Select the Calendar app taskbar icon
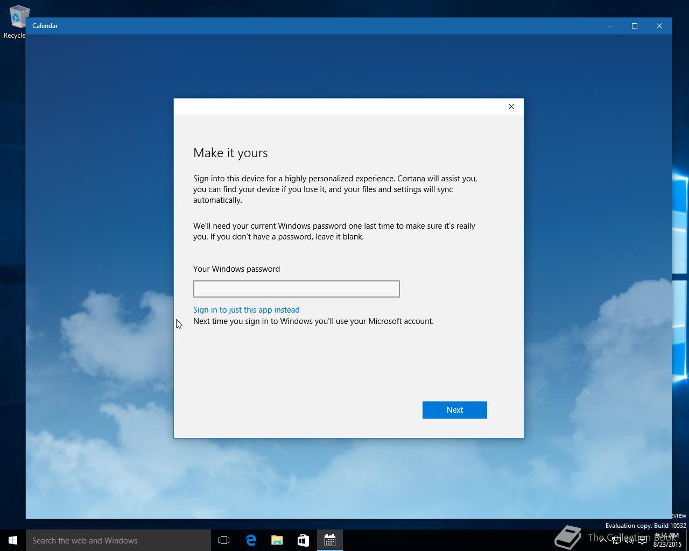The width and height of the screenshot is (689, 551). [x=330, y=540]
